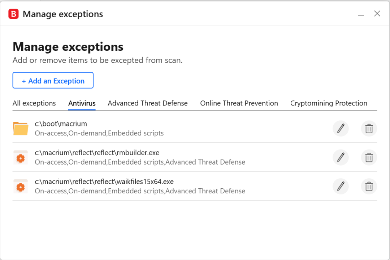This screenshot has width=390, height=260.
Task: Select the Antivirus tab
Action: click(82, 103)
